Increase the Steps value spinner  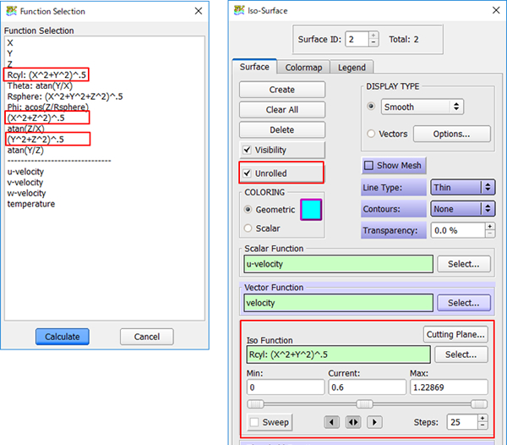tap(482, 417)
